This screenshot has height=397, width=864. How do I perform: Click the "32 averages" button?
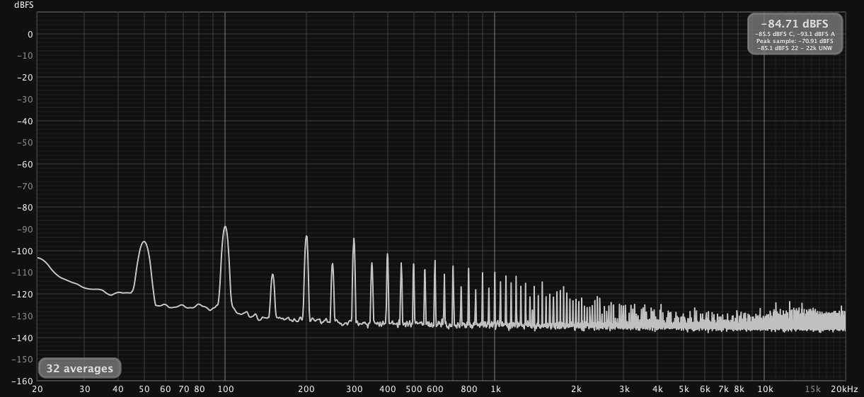pos(80,368)
